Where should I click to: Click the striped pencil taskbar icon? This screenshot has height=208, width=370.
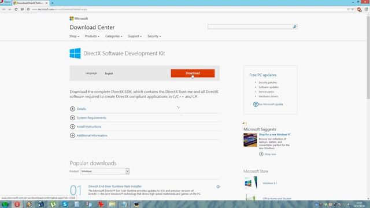(29, 204)
